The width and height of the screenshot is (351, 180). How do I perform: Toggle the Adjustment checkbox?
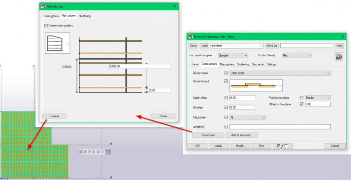(x=226, y=117)
